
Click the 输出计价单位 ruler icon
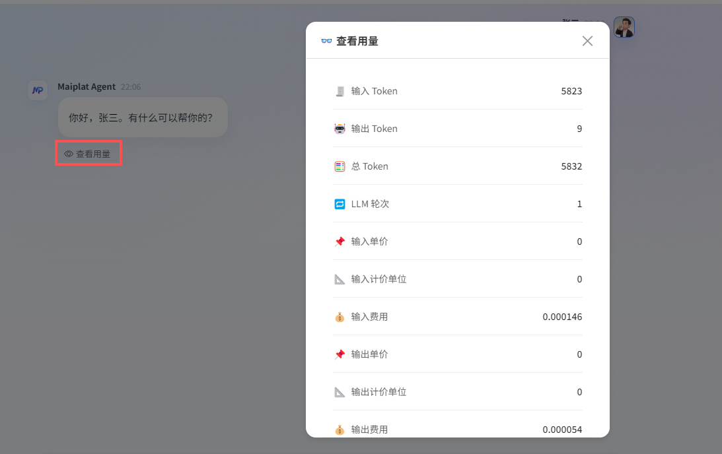point(340,392)
